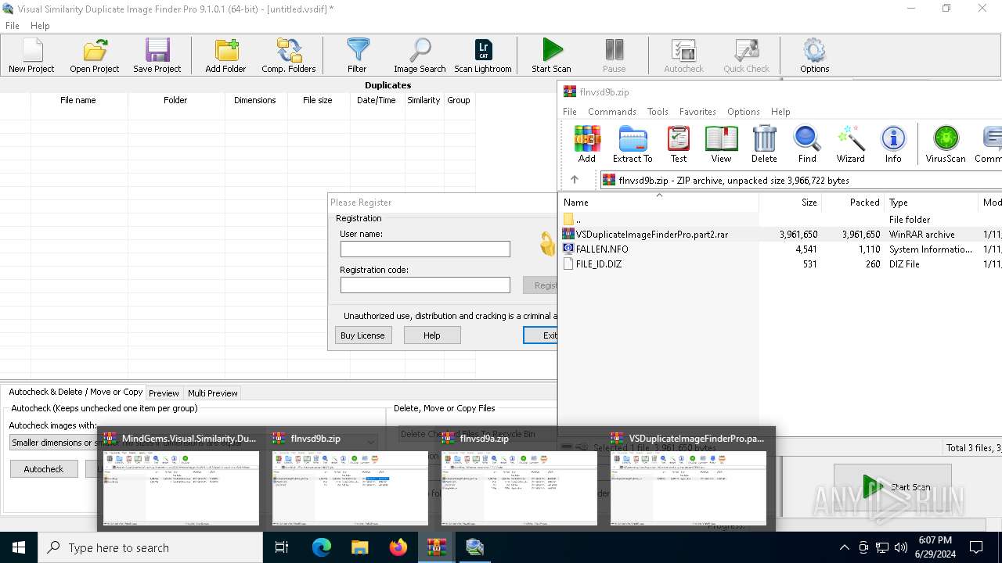The width and height of the screenshot is (1002, 563).
Task: Click the Pause toolbar icon
Action: 615,56
